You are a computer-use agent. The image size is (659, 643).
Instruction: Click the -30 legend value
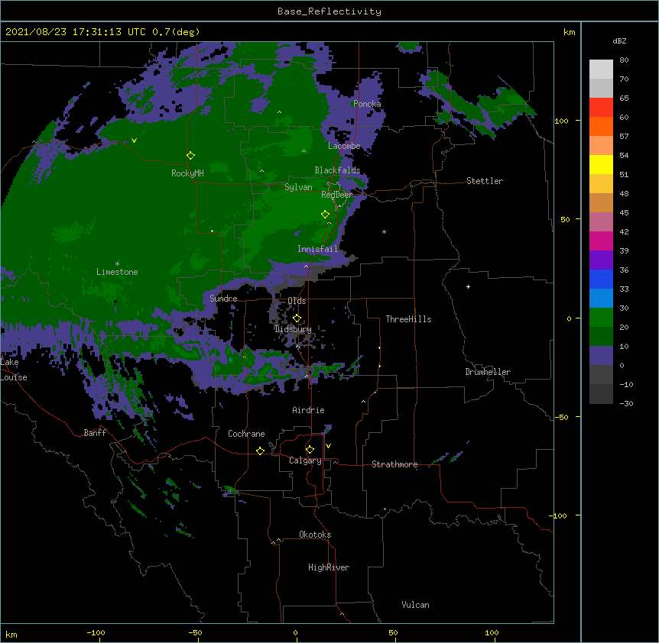626,403
